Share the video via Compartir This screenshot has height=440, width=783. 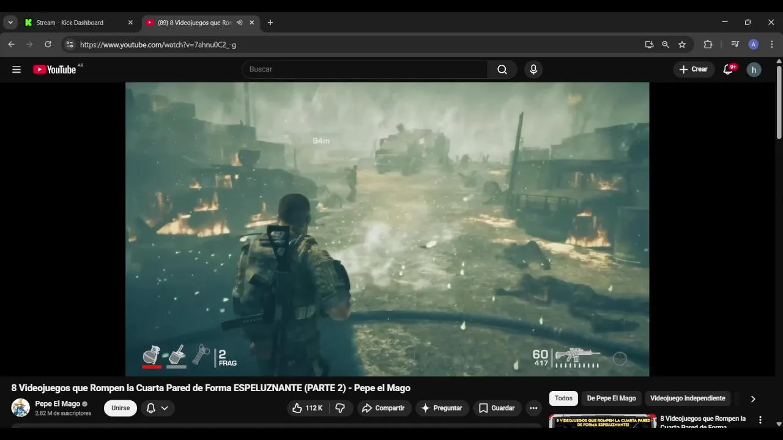[x=383, y=408]
